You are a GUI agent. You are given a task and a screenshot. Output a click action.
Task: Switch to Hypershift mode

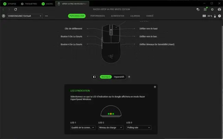(119, 77)
